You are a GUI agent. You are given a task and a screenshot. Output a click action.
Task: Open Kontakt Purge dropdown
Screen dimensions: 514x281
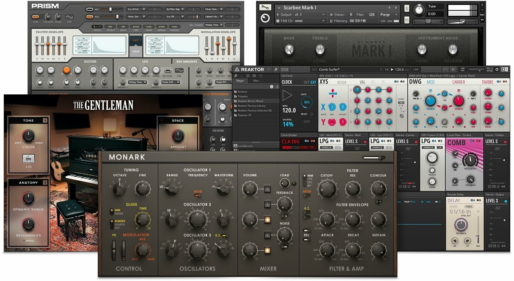pyautogui.click(x=389, y=15)
